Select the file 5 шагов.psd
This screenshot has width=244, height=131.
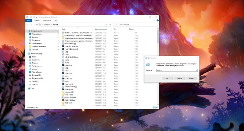(69, 84)
